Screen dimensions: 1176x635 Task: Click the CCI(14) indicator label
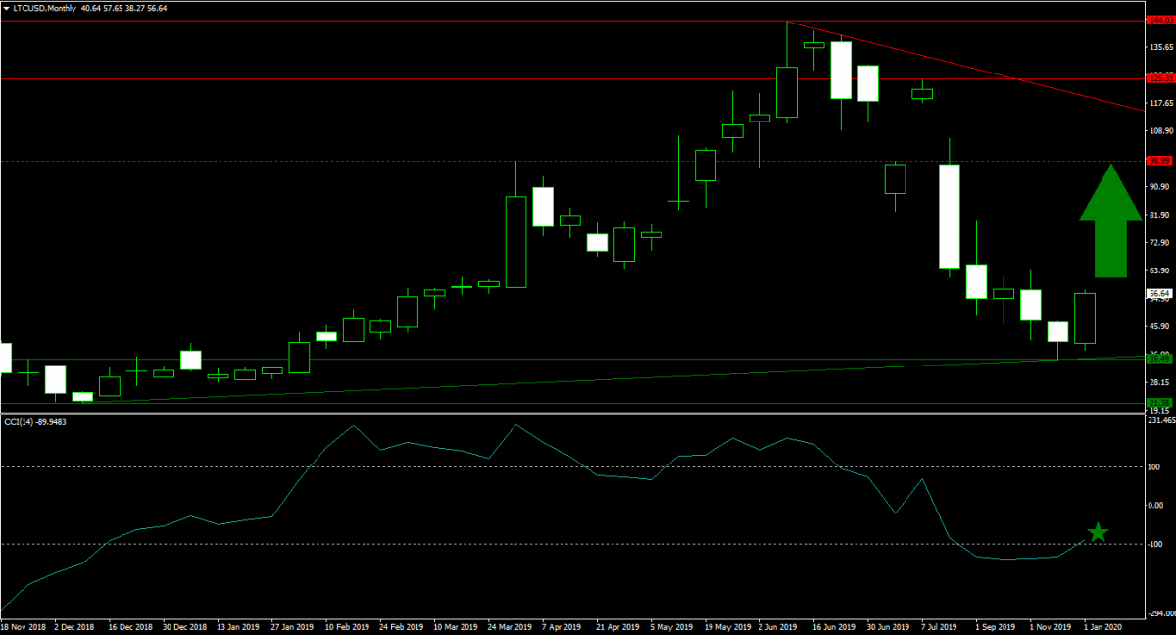point(41,421)
